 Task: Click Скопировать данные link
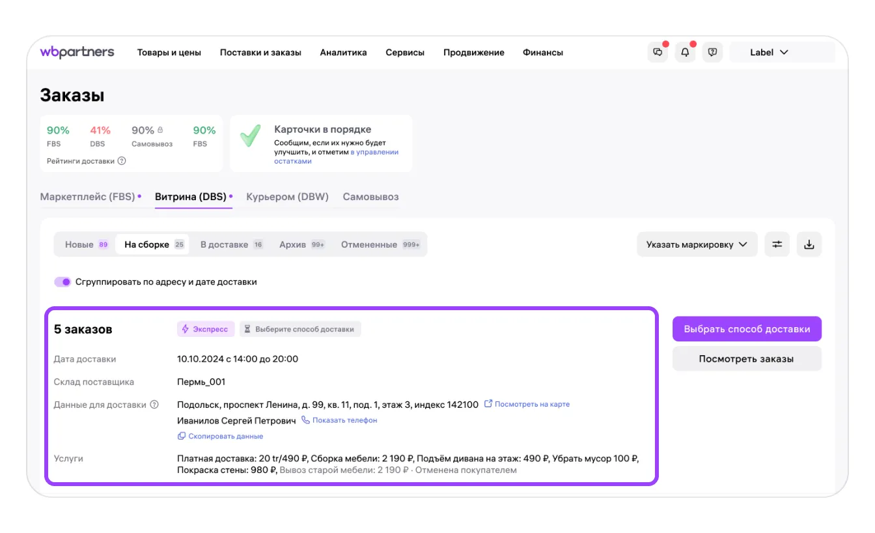(220, 436)
